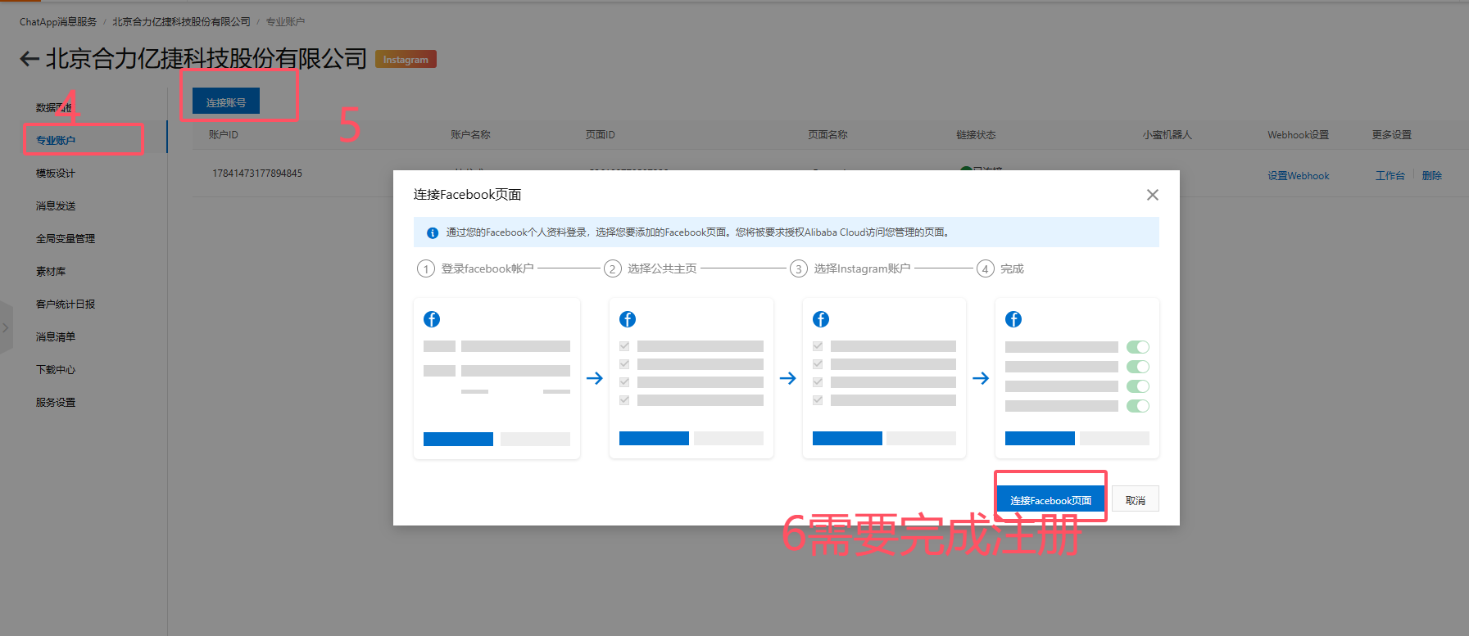
Task: Click step 2 circle 选择公共主页
Action: pyautogui.click(x=613, y=268)
